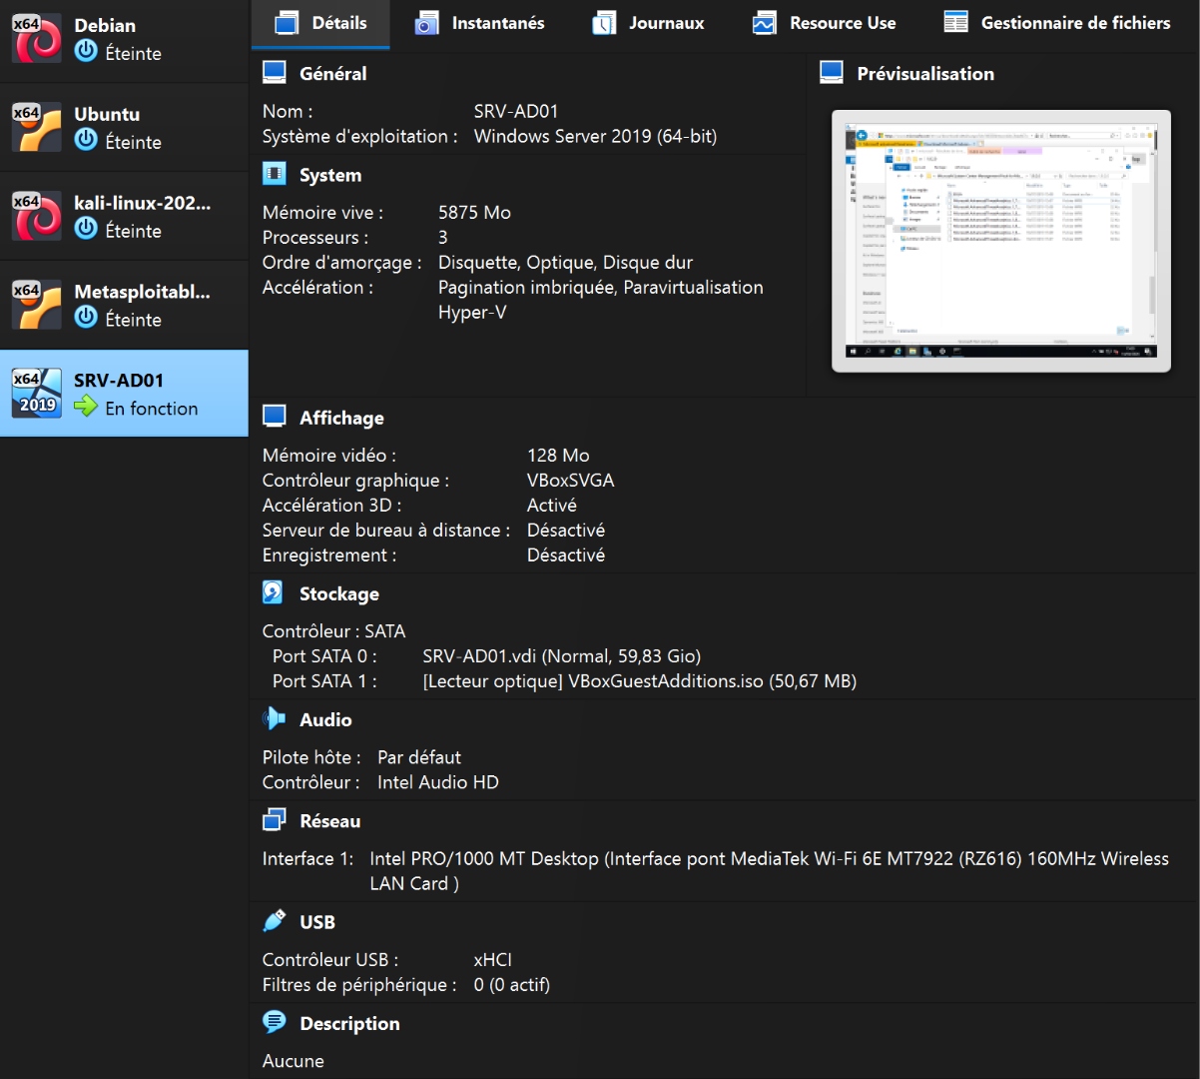Click the Réseau section network icon
Screen dimensions: 1200x1079
(x=274, y=820)
